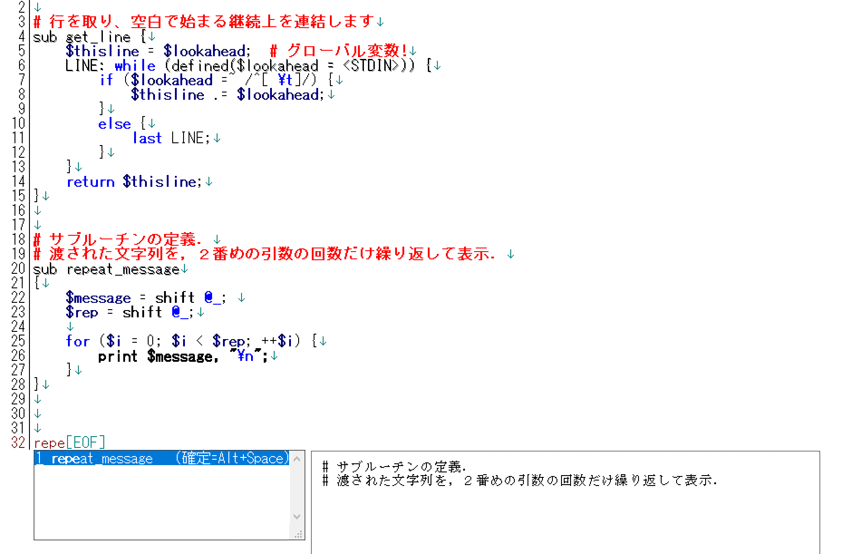Screen dimensions: 842x554
Task: Click "repeat_message" sub definition on line 20
Action: click(123, 269)
